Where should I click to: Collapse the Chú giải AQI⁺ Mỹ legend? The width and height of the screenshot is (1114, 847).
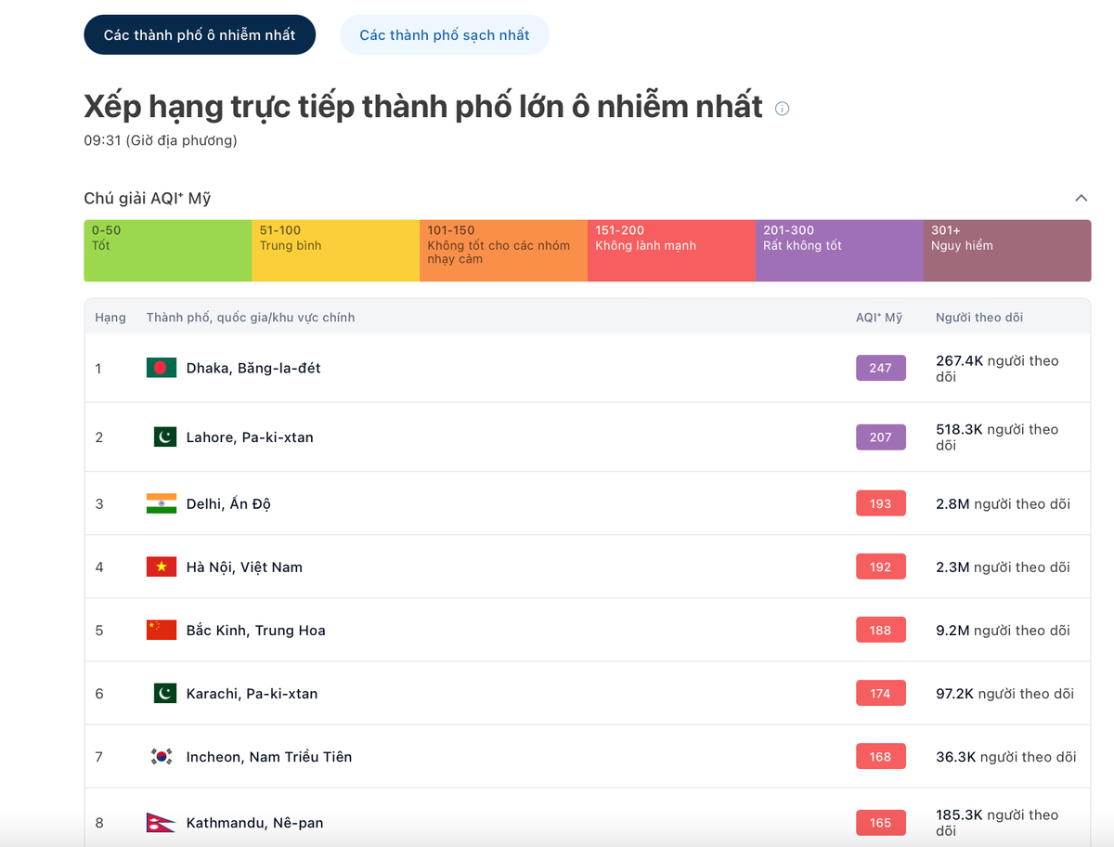tap(1081, 198)
